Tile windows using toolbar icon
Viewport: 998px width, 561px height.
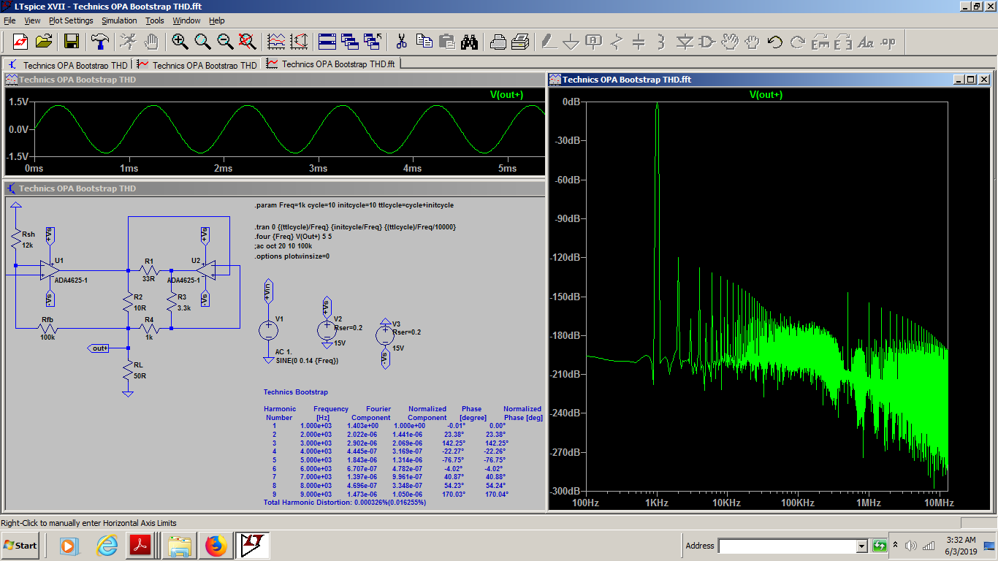pos(327,42)
